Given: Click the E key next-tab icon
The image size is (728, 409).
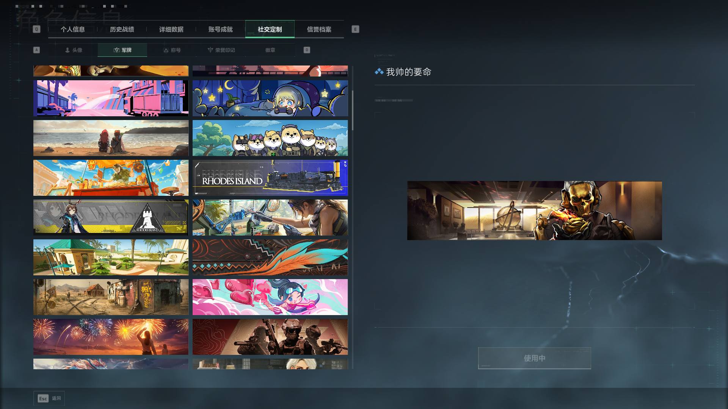Looking at the screenshot, I should click(x=355, y=29).
